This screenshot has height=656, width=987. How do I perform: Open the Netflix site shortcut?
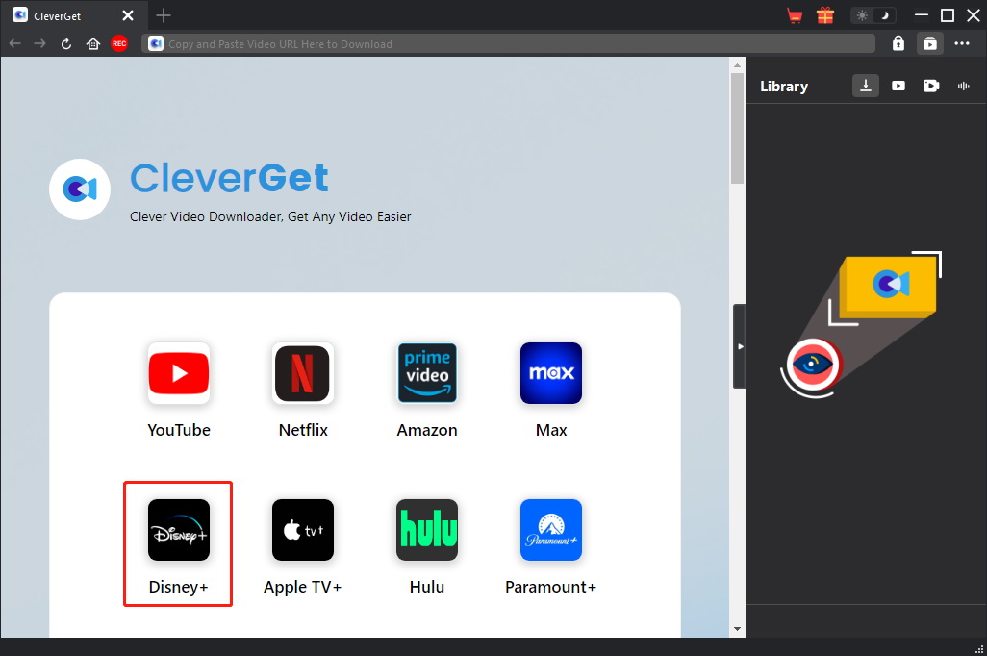(303, 373)
